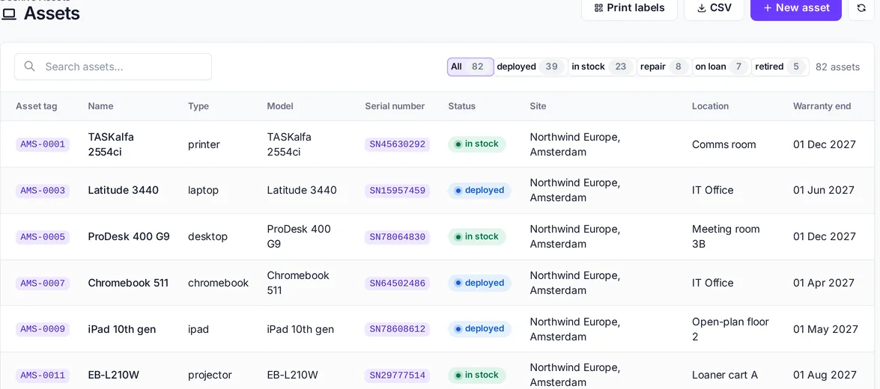Open asset tag AMS-0011

point(43,376)
